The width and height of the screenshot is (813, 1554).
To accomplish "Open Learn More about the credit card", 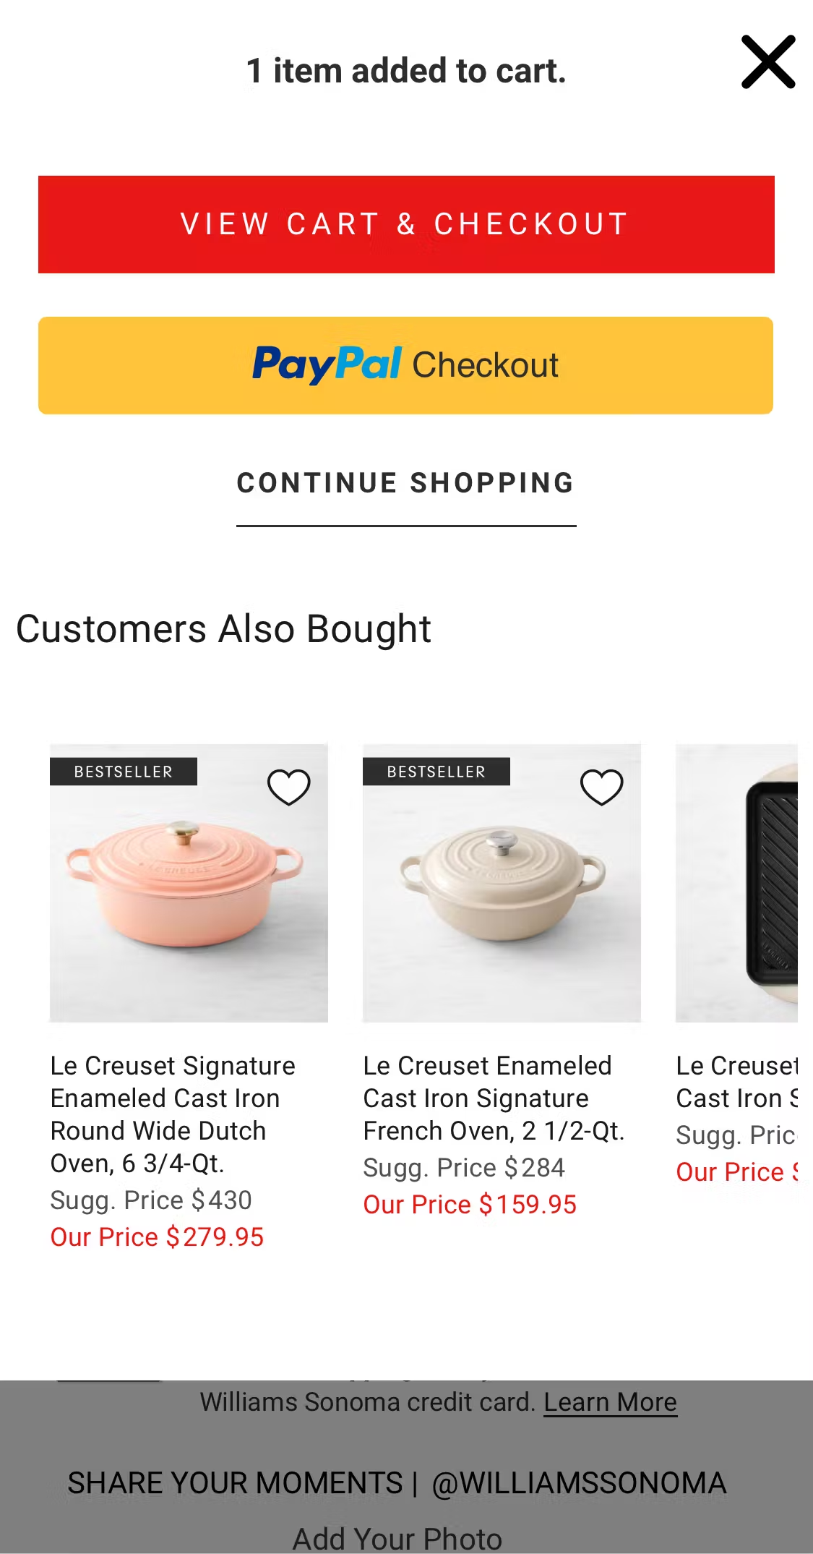I will pyautogui.click(x=611, y=1401).
